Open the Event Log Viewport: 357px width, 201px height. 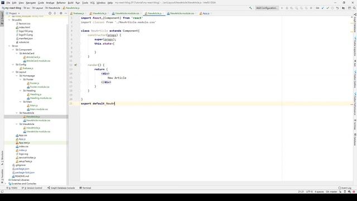[x=345, y=188]
